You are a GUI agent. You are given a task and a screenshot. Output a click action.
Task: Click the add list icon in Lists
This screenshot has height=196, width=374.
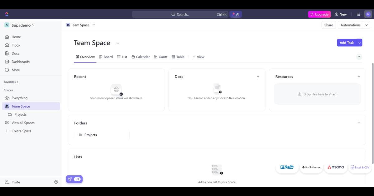pos(217,170)
